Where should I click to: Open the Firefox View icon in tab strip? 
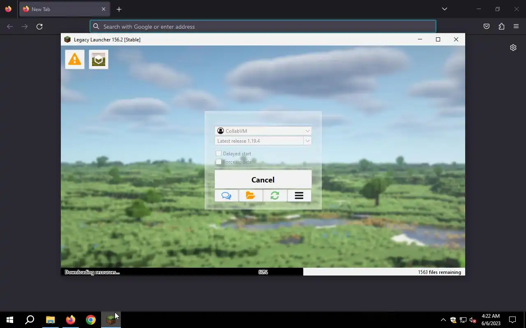pos(8,9)
